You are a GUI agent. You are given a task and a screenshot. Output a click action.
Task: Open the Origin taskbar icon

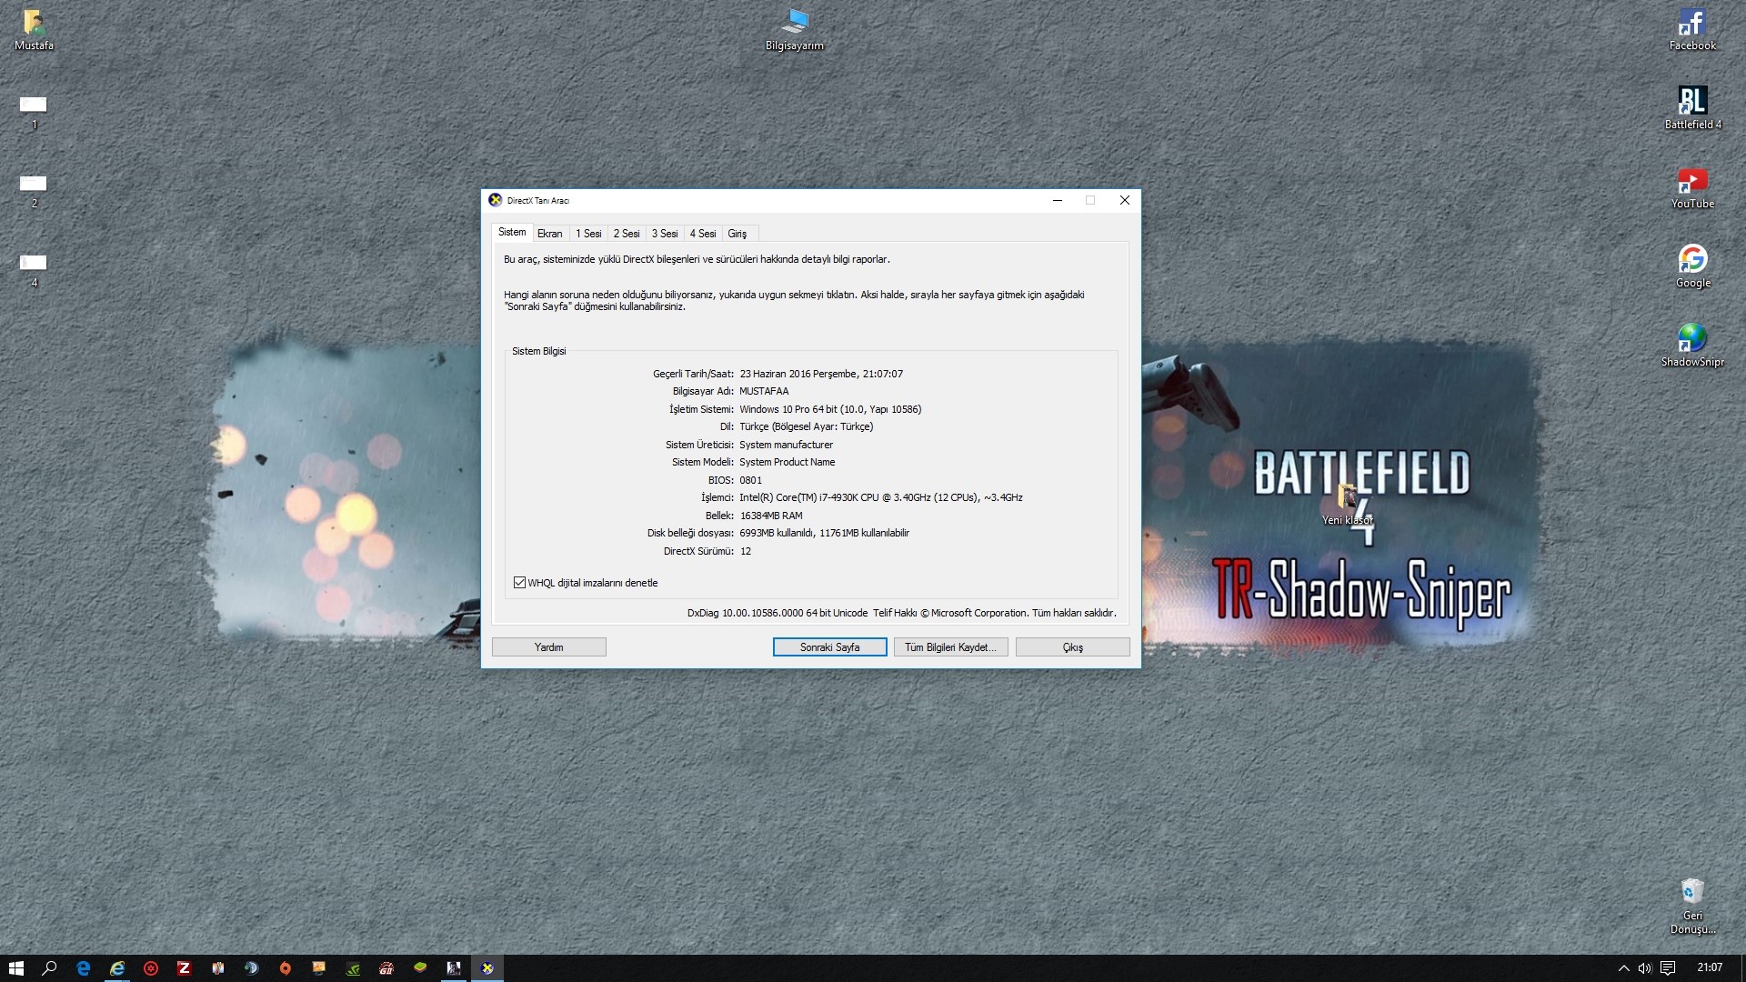coord(286,968)
